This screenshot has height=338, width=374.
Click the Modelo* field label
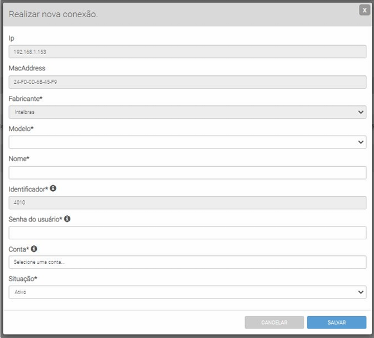click(x=21, y=128)
